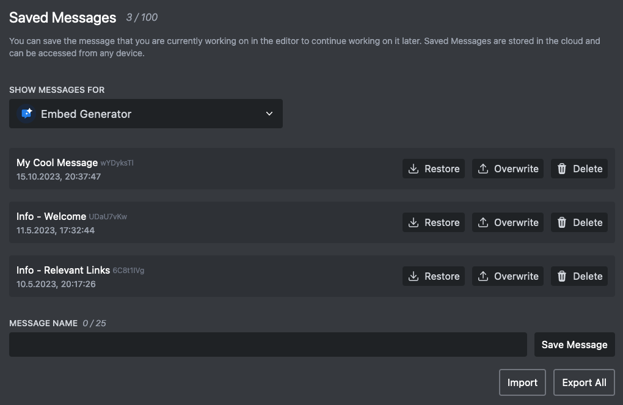Screen dimensions: 623x405
Task: Delete the saved message Info - Welcome
Action: [x=579, y=222]
